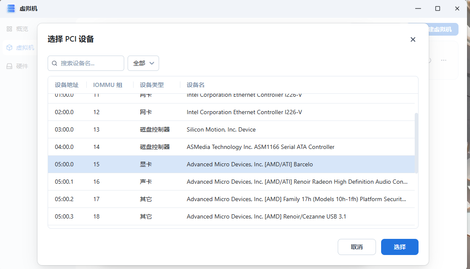Click the IOMMU 组 column header

click(x=108, y=85)
